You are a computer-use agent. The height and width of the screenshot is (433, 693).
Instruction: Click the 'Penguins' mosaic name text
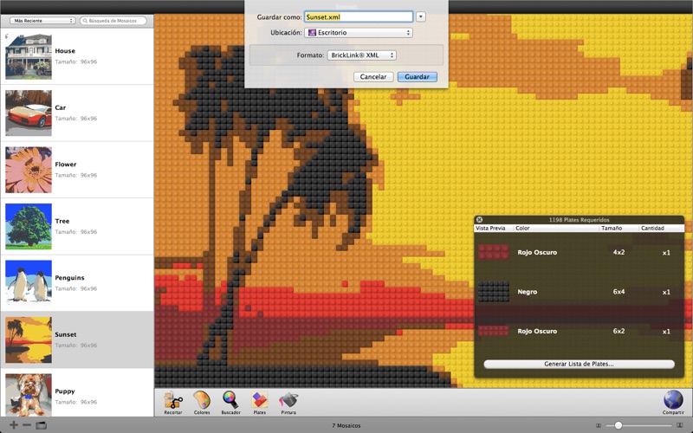click(x=69, y=278)
